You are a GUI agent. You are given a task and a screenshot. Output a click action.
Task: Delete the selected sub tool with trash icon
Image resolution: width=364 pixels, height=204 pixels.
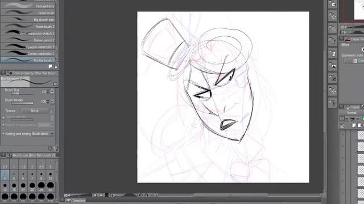[x=56, y=67]
